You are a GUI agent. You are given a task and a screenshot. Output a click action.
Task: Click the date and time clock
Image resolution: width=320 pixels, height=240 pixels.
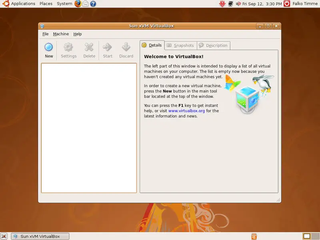point(262,4)
